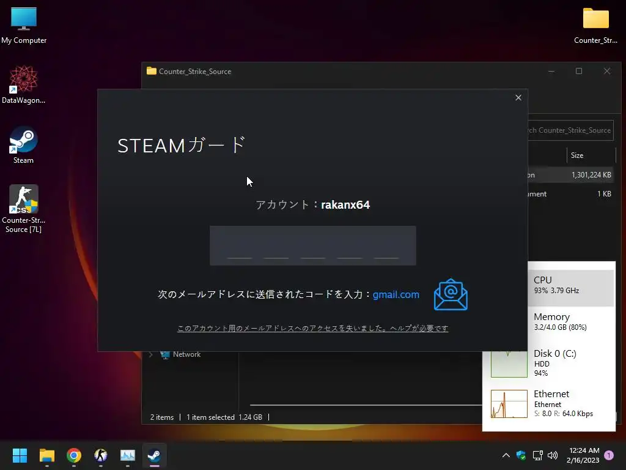Select Disk 0 (C:) performance entry
The image size is (626, 470).
(552, 362)
